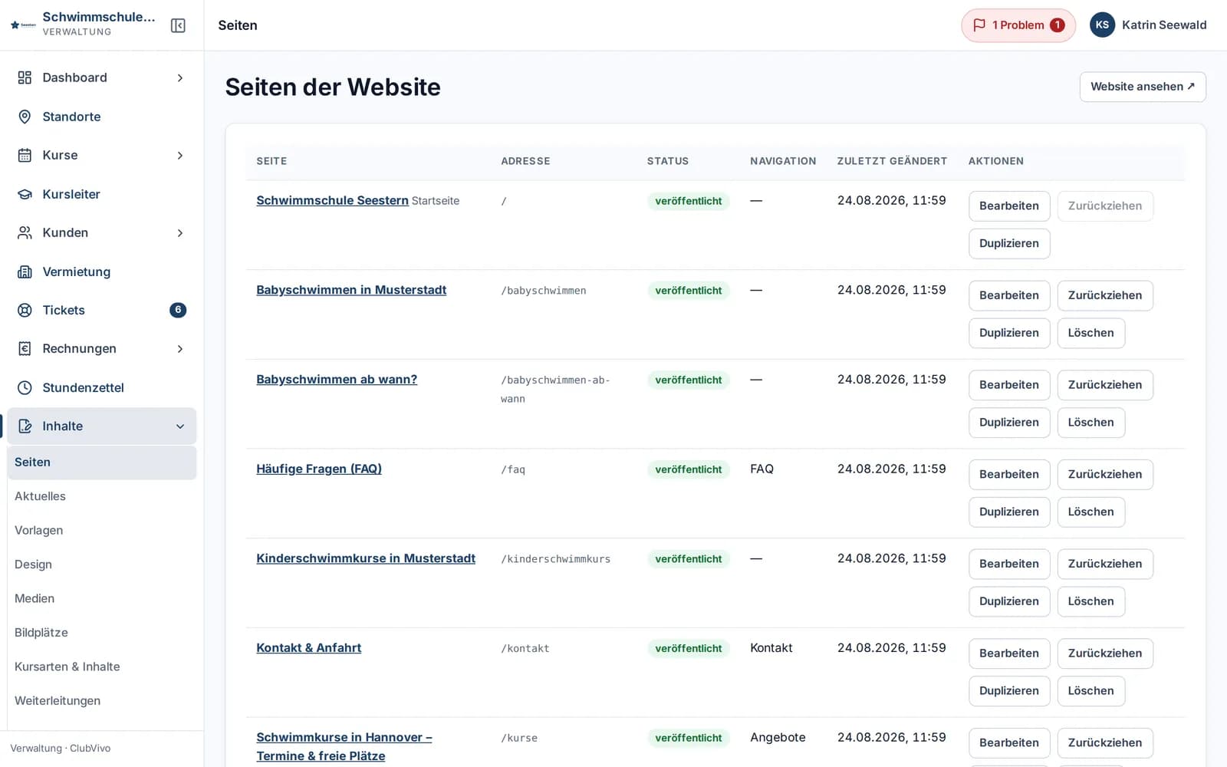Collapse the sidebar with the panel icon
1227x767 pixels.
pos(178,25)
